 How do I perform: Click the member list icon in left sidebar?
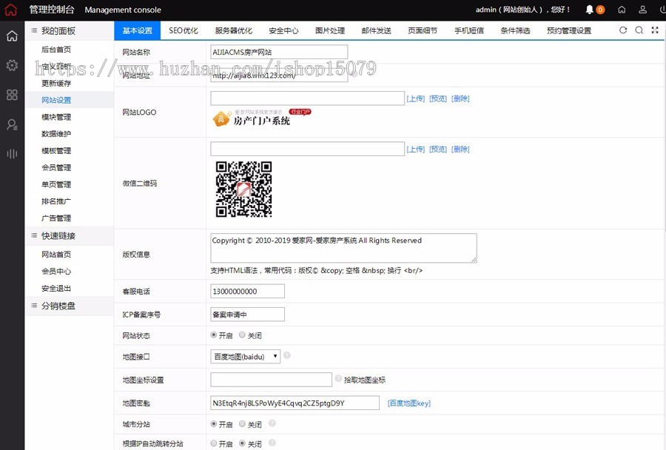pyautogui.click(x=12, y=124)
